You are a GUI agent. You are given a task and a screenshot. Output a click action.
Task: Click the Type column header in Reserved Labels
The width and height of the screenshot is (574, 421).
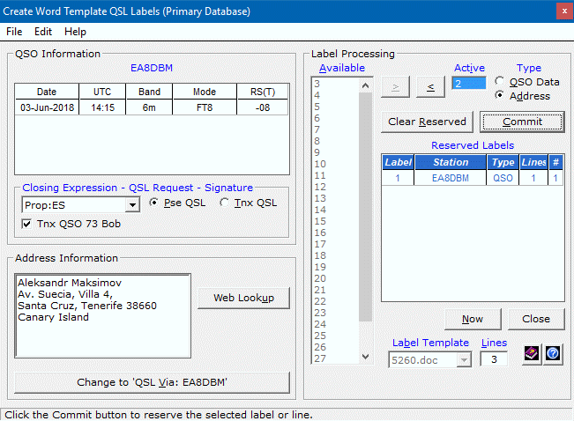503,162
